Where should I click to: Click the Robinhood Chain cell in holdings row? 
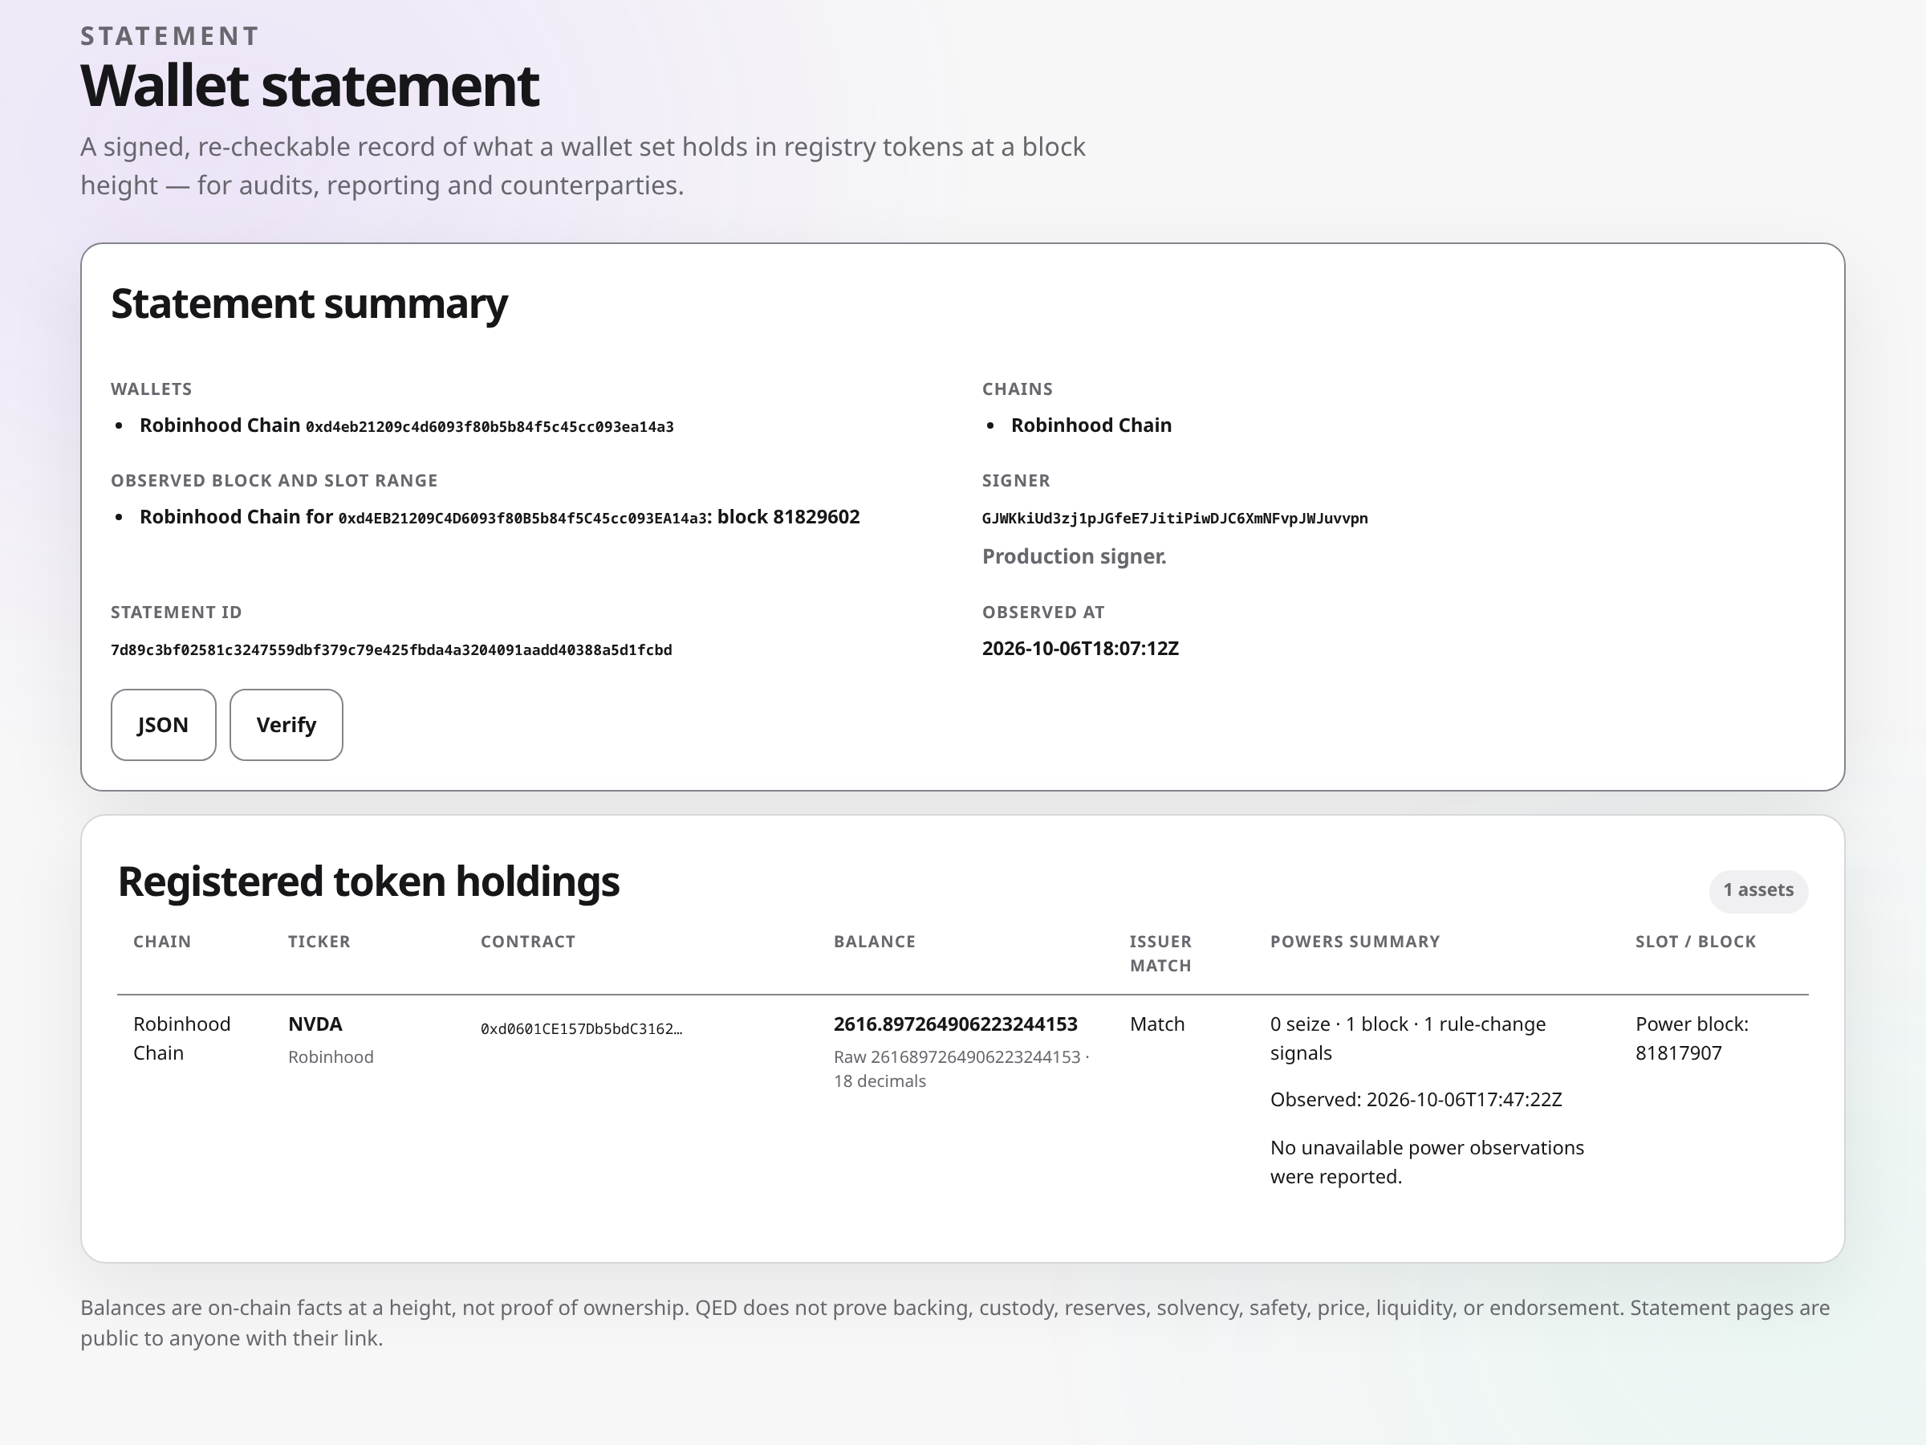click(x=182, y=1038)
